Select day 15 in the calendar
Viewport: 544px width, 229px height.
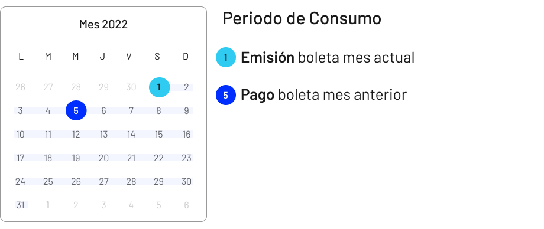point(159,135)
